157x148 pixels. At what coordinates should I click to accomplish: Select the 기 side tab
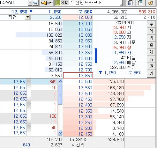(x=151, y=73)
